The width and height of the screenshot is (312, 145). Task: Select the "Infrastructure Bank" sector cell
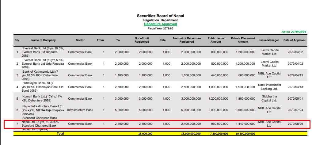click(x=80, y=110)
